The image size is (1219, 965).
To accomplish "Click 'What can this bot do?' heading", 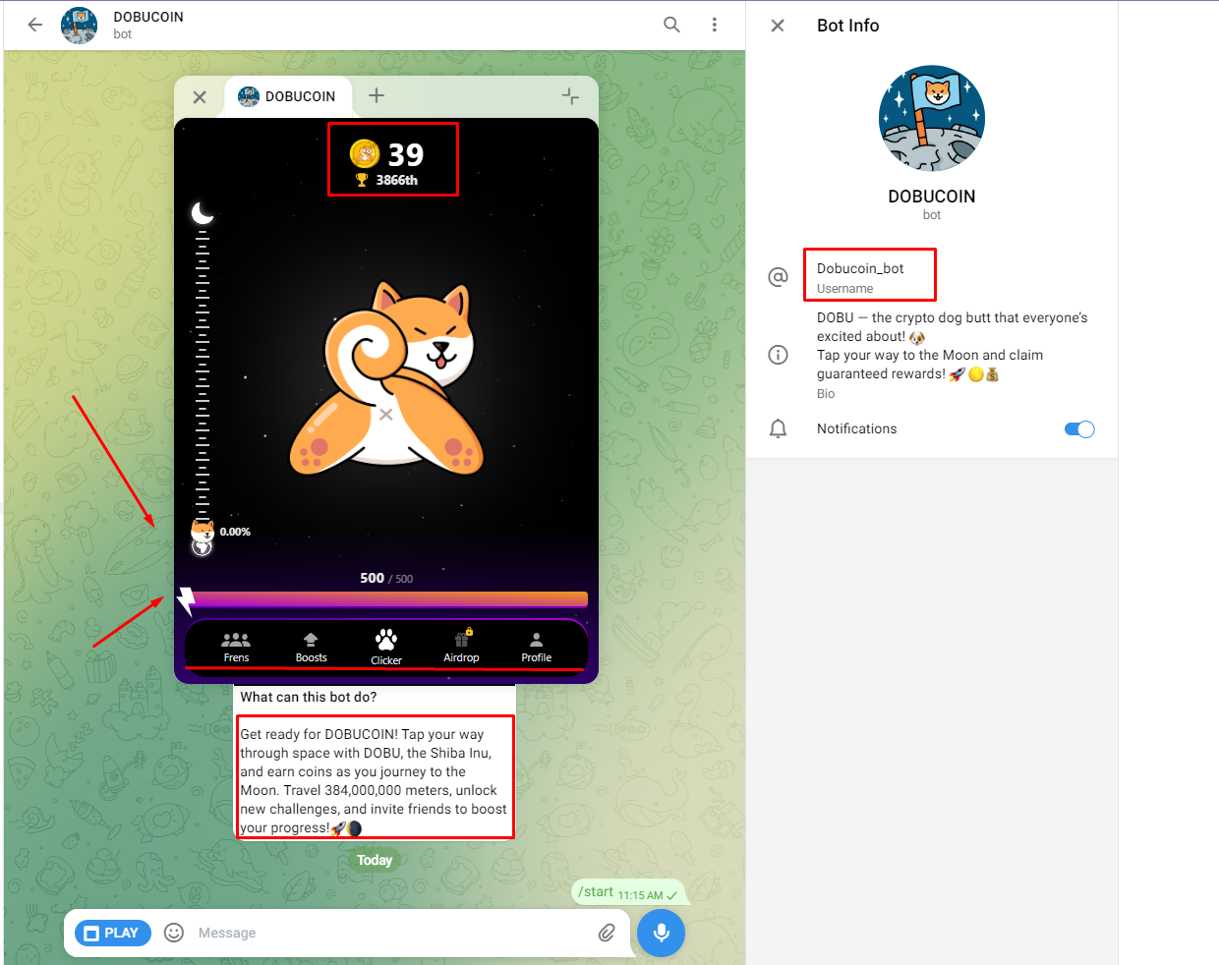I will (309, 697).
